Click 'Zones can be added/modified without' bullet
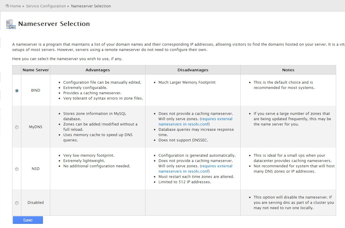This screenshot has width=345, height=228. (100, 127)
